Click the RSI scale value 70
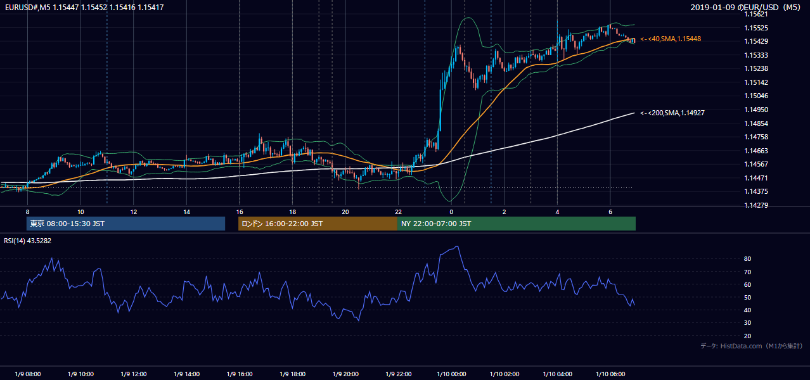 pyautogui.click(x=748, y=272)
